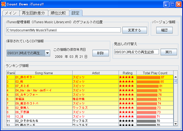Screen dimensions: 183x131
Task: Select the 設定 tab
Action: click(x=76, y=13)
